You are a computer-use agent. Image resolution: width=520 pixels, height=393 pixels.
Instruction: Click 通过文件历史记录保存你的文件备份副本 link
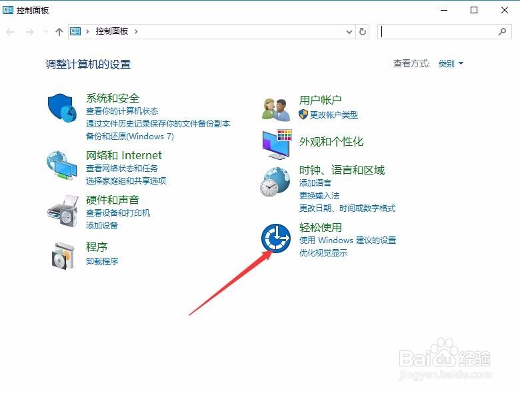(158, 124)
